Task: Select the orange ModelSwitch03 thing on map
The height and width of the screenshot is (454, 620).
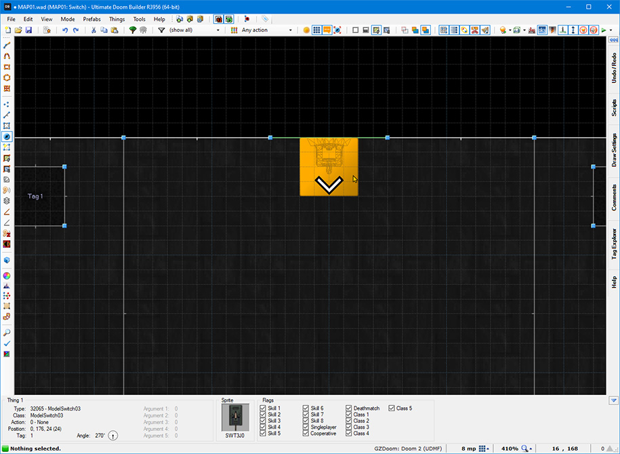Action: pyautogui.click(x=329, y=167)
